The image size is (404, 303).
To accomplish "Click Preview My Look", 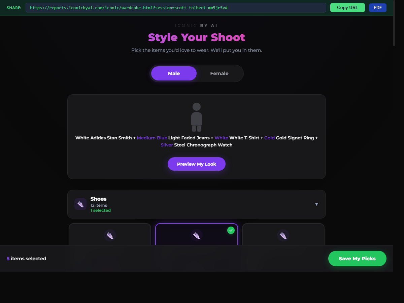I will point(197,164).
